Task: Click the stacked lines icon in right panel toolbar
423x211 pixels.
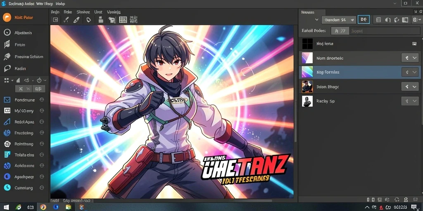Action: coord(378,20)
